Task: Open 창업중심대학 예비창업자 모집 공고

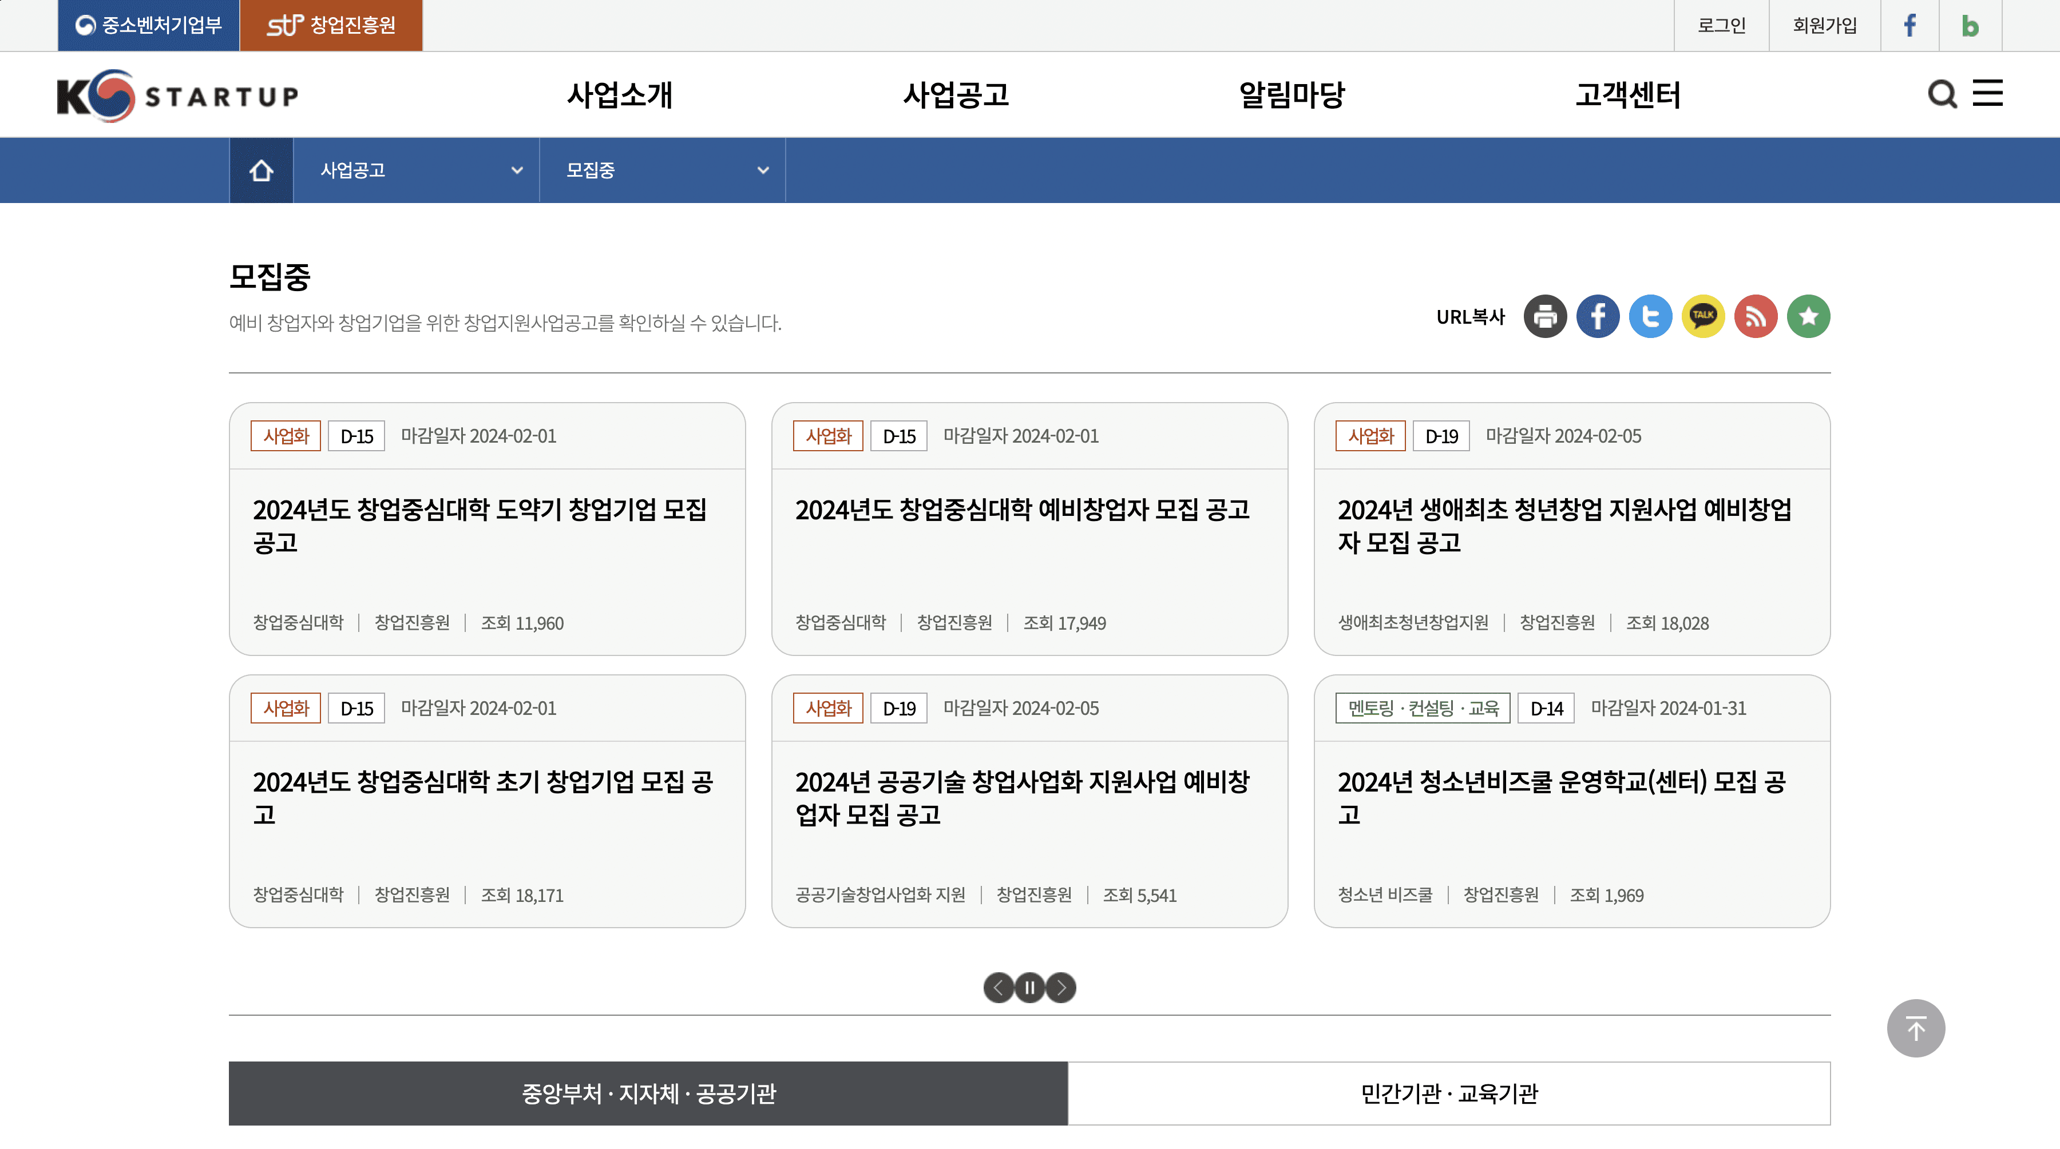Action: (1022, 510)
